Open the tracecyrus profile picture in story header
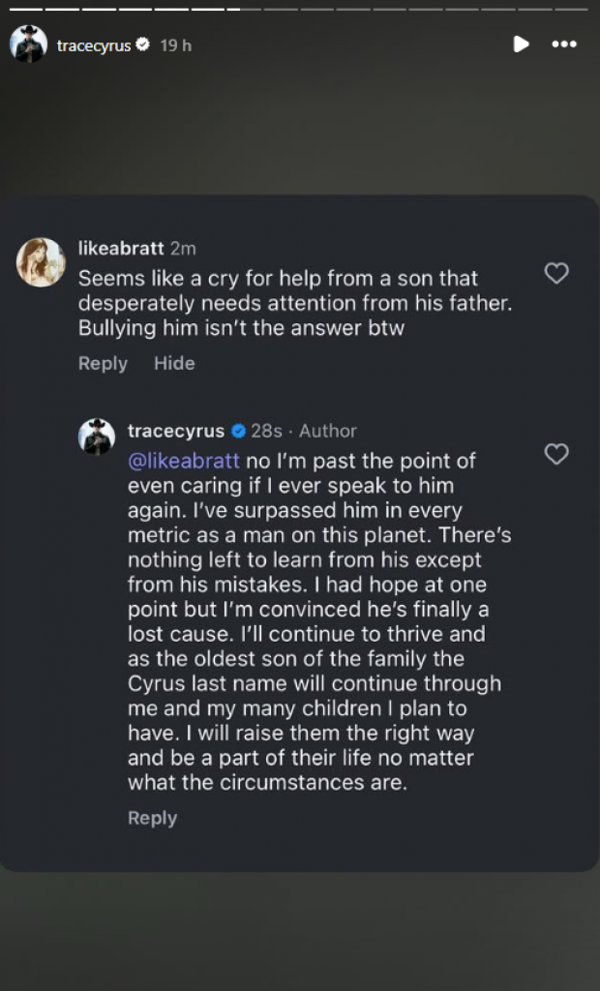The image size is (600, 991). (28, 45)
